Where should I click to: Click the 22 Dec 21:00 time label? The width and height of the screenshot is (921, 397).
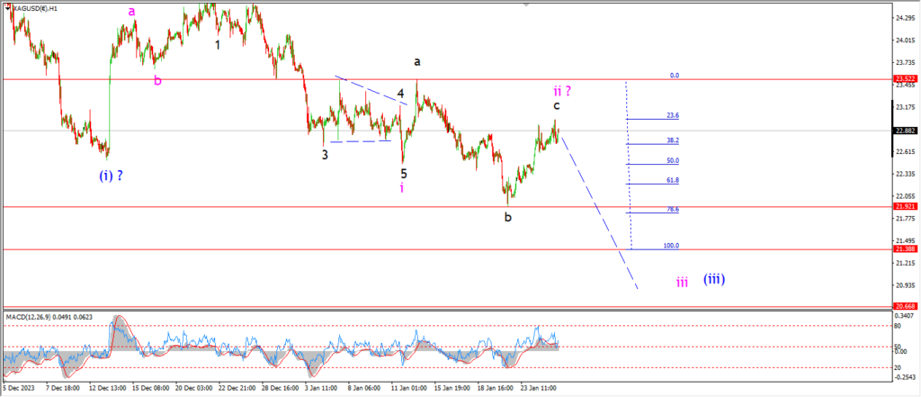click(x=237, y=388)
